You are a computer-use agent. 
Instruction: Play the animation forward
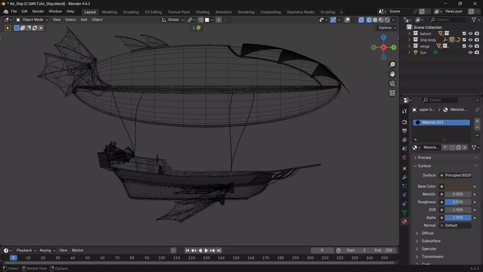(206, 250)
